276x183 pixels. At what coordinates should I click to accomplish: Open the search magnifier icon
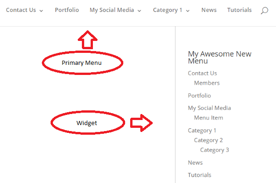tap(264, 11)
